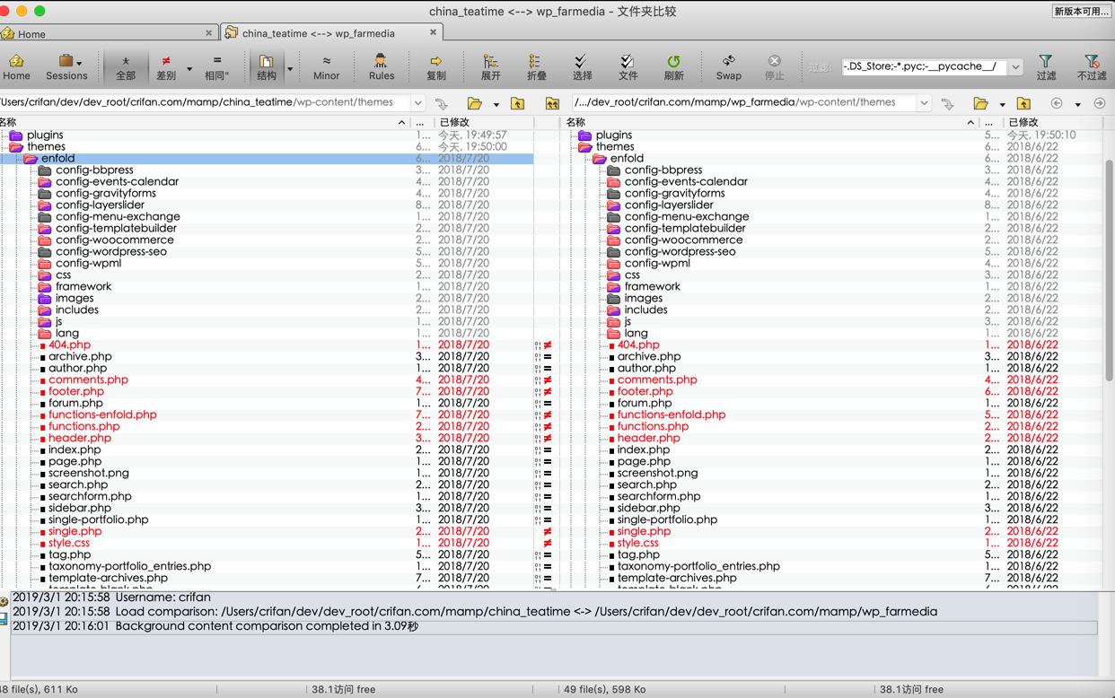Select 'Background content comparison completed' log line
The width and height of the screenshot is (1115, 698).
553,626
